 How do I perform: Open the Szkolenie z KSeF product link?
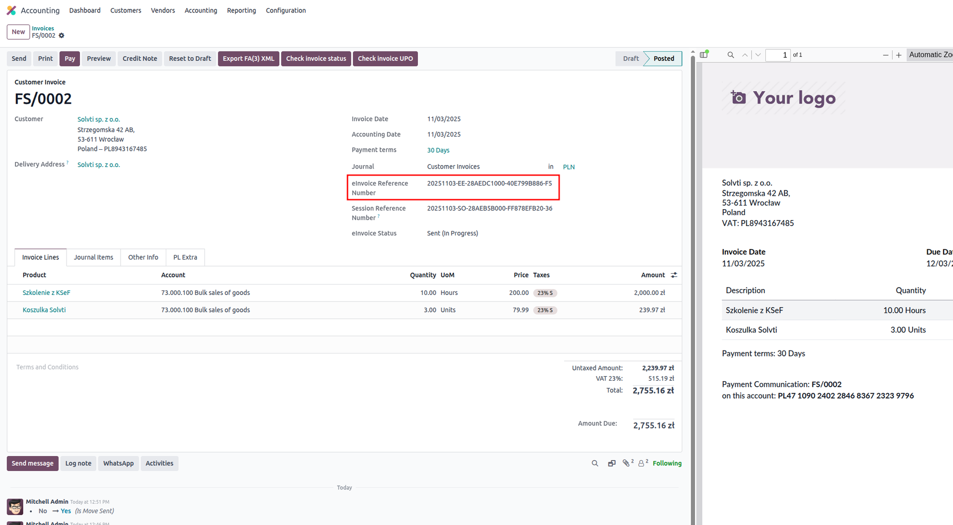(46, 293)
